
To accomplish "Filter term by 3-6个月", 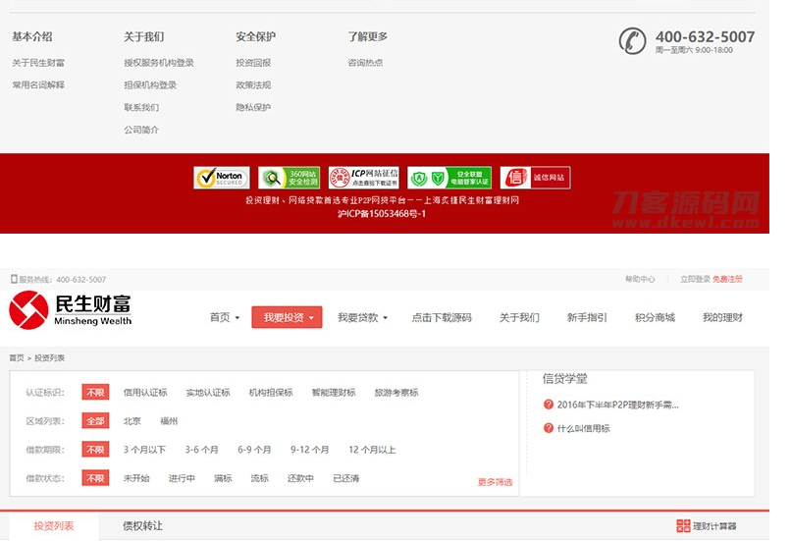I will click(202, 450).
